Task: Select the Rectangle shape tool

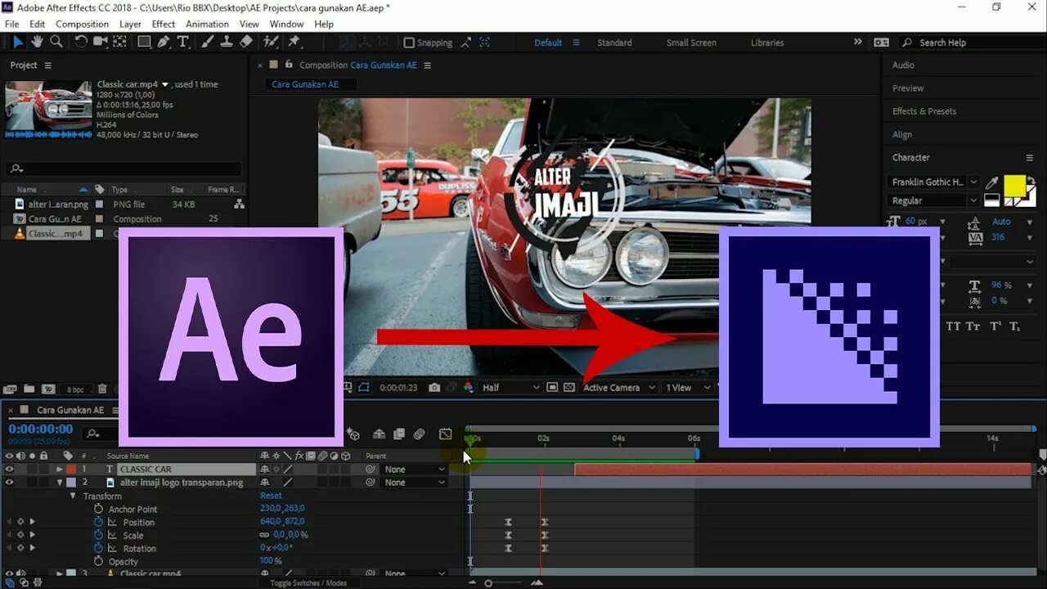Action: coord(144,42)
